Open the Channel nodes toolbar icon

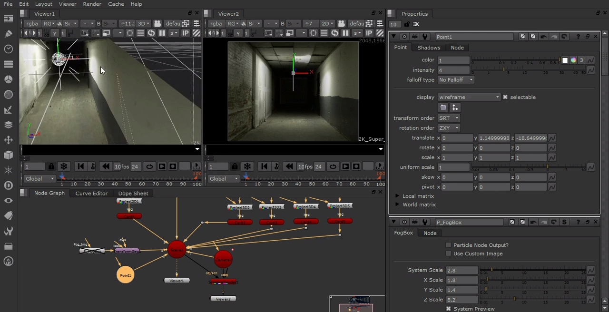[x=8, y=64]
